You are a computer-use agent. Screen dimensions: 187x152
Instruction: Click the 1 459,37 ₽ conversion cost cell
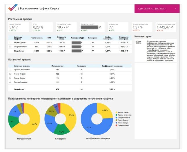pyautogui.click(x=124, y=47)
